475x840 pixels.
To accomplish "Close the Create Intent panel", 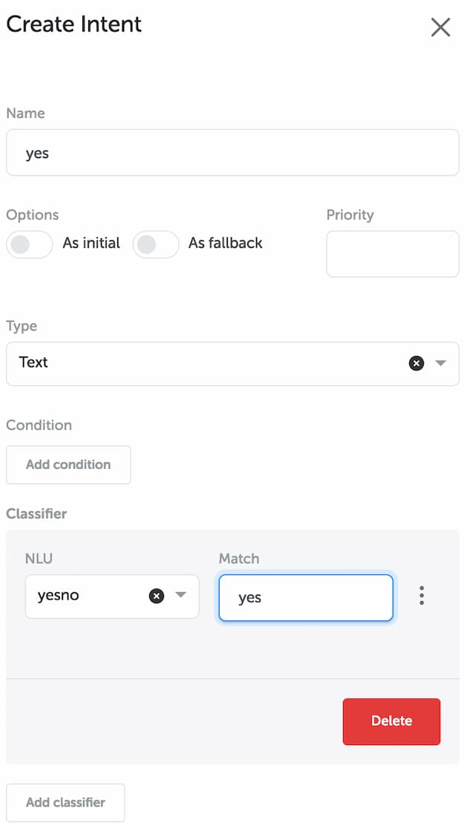I will tap(440, 27).
